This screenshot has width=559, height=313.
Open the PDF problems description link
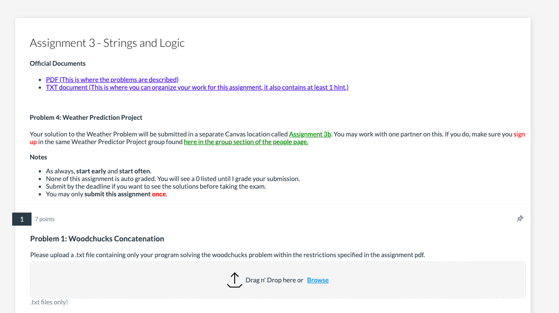112,80
